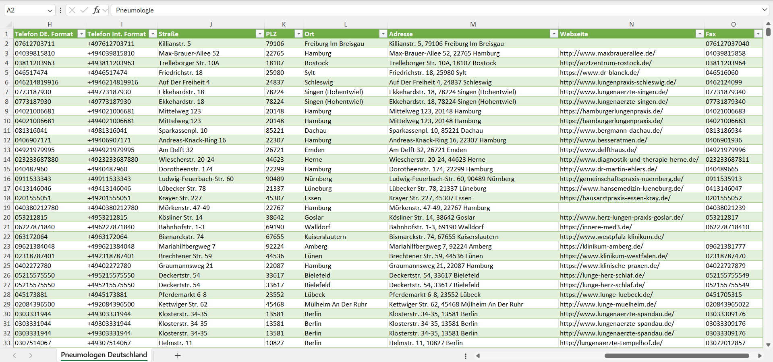Select Straße cell Pferdemarkt 6-8

click(x=211, y=294)
